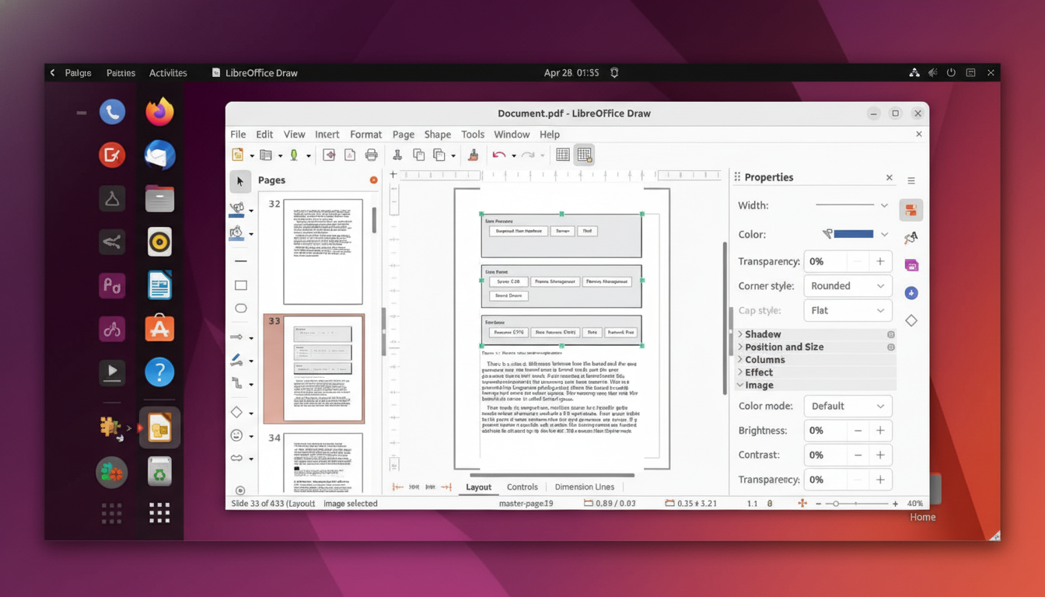Expand the Shadow section
Screen dimensions: 1045x597
[762, 333]
